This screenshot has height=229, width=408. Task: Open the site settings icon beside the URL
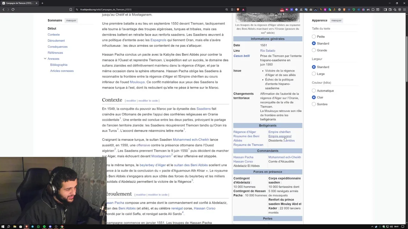pos(77,10)
